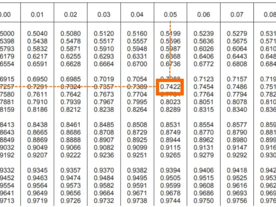This screenshot has height=207, width=276.
Task: Select the value 0.5478
Action: tap(71, 41)
